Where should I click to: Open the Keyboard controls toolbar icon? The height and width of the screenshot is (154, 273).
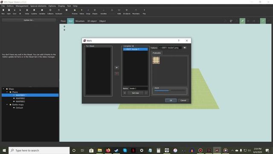(59, 12)
